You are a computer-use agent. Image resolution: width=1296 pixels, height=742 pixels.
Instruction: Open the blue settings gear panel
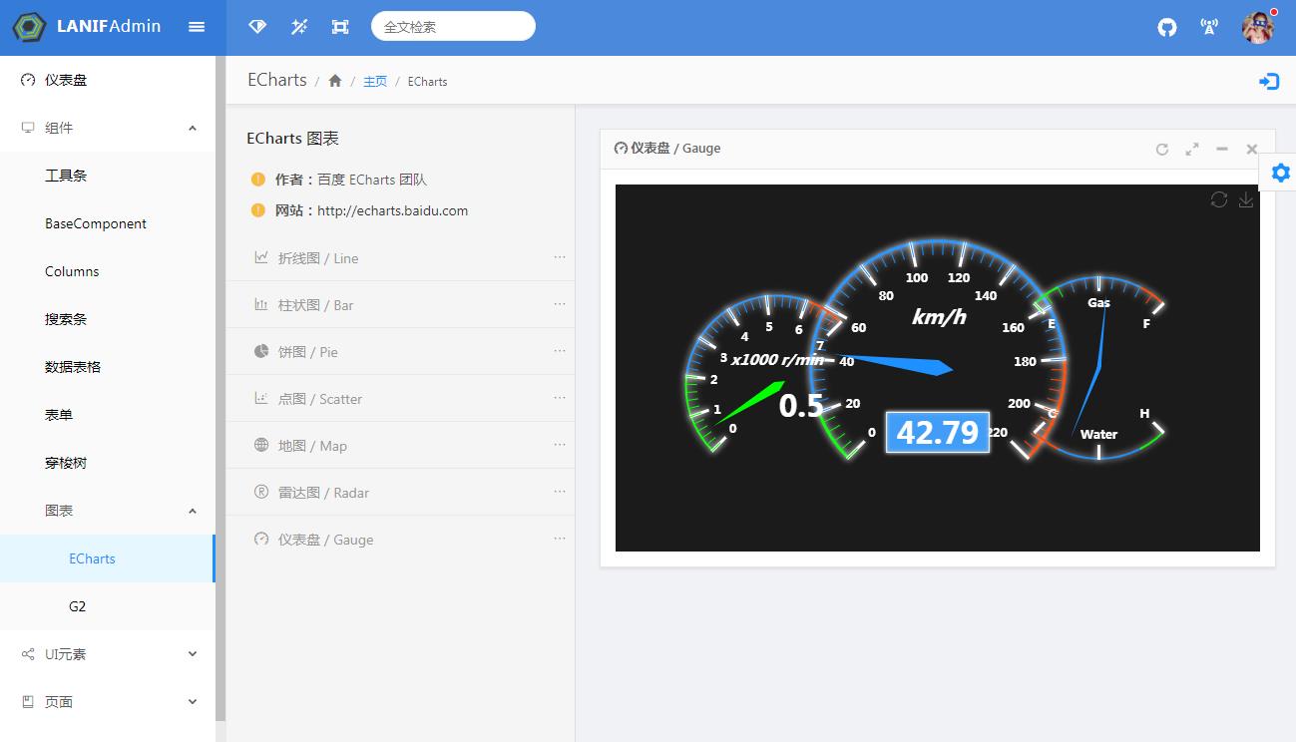point(1280,173)
